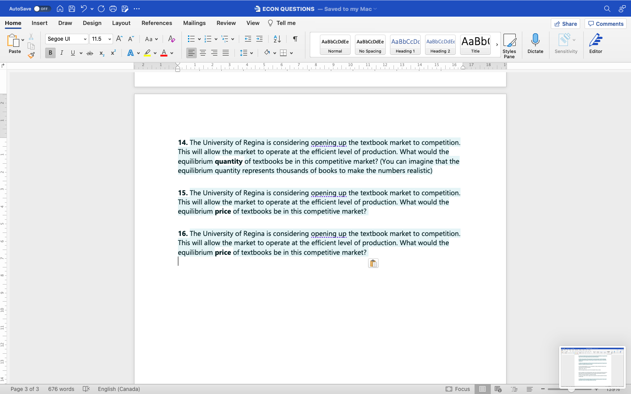Undo the last action
631x394 pixels.
(84, 9)
